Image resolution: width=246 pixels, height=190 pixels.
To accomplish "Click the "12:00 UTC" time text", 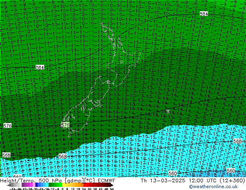I will (x=203, y=181).
